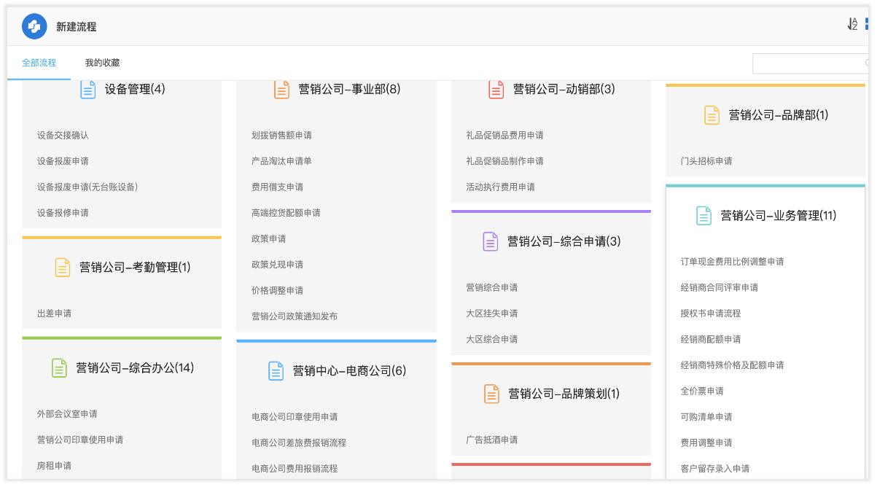Click the blue 设备管理 document icon
The image size is (877, 487).
(x=87, y=89)
